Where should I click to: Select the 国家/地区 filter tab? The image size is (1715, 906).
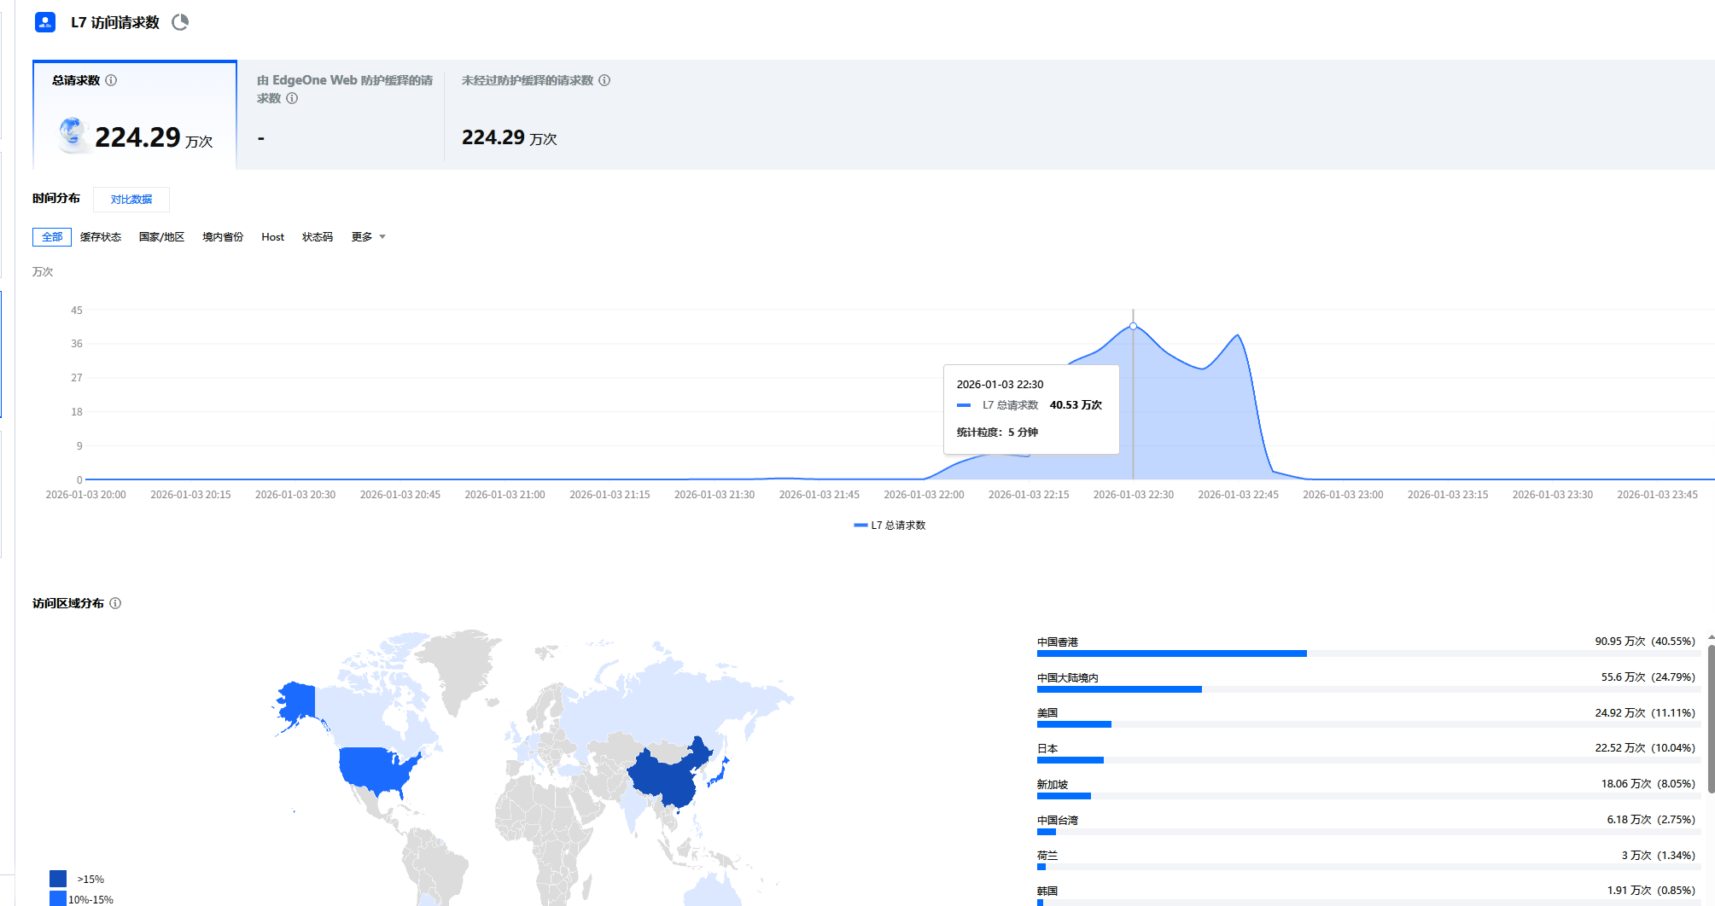tap(161, 236)
